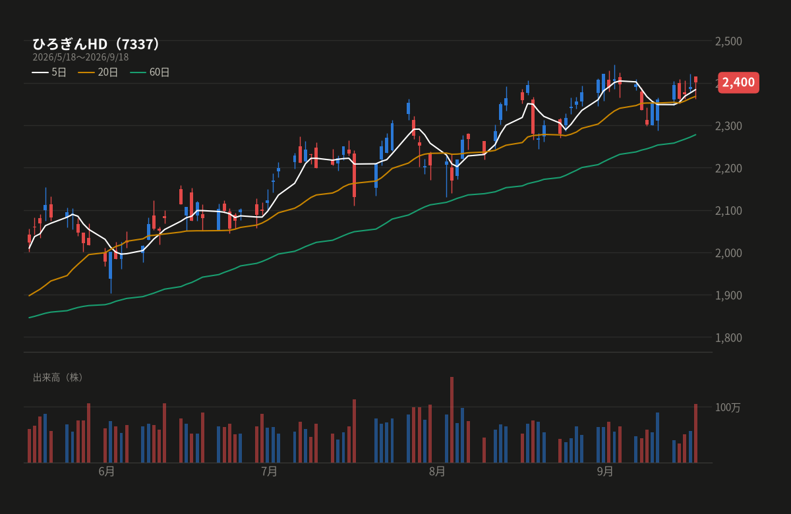Click the tallest volume bar in early August

[x=452, y=420]
